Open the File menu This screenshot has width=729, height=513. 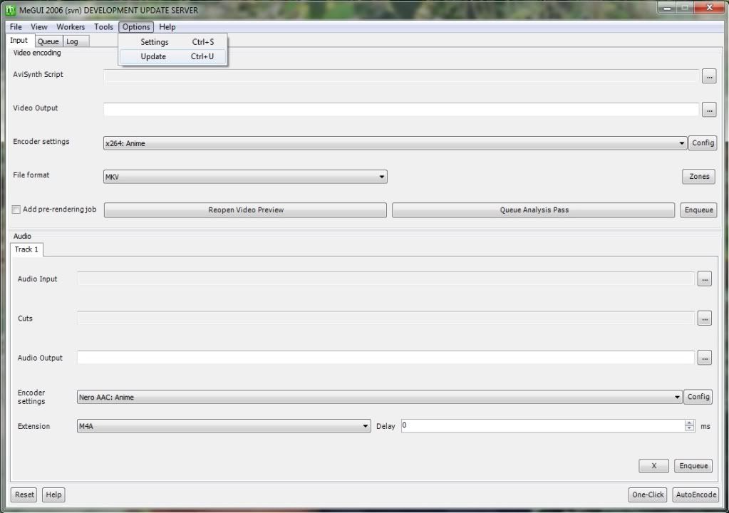pos(16,27)
